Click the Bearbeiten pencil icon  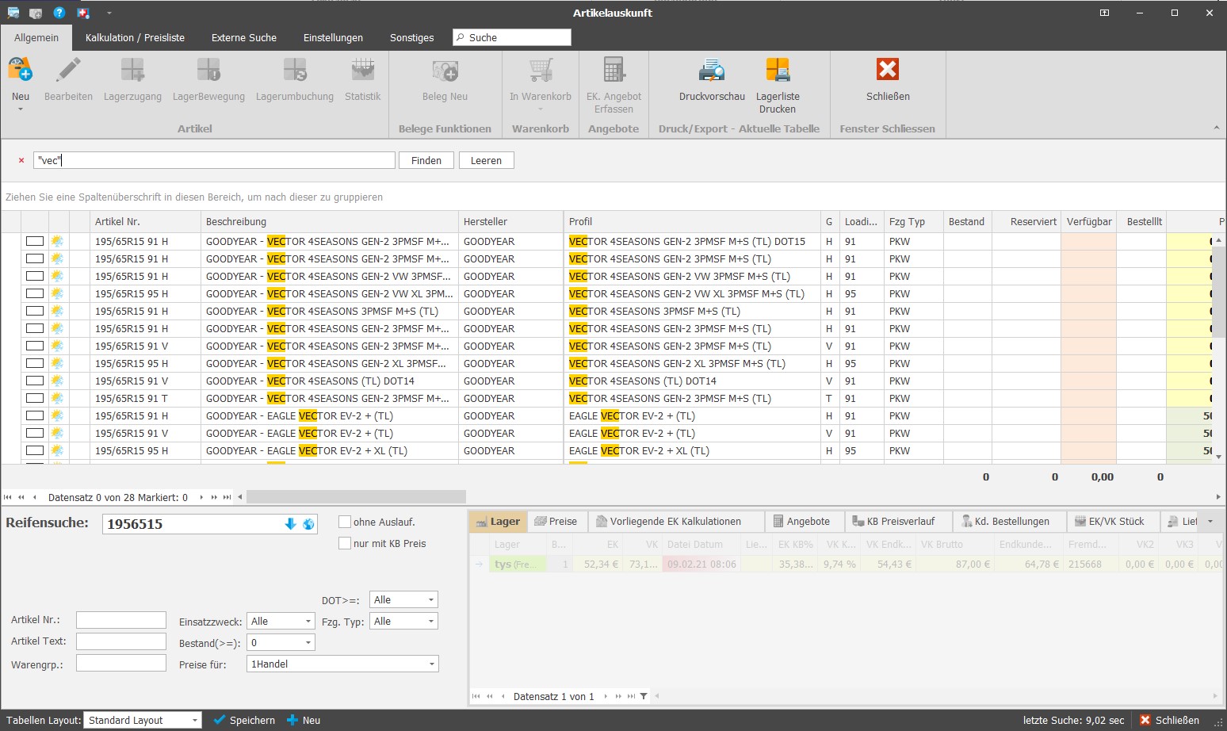tap(68, 70)
